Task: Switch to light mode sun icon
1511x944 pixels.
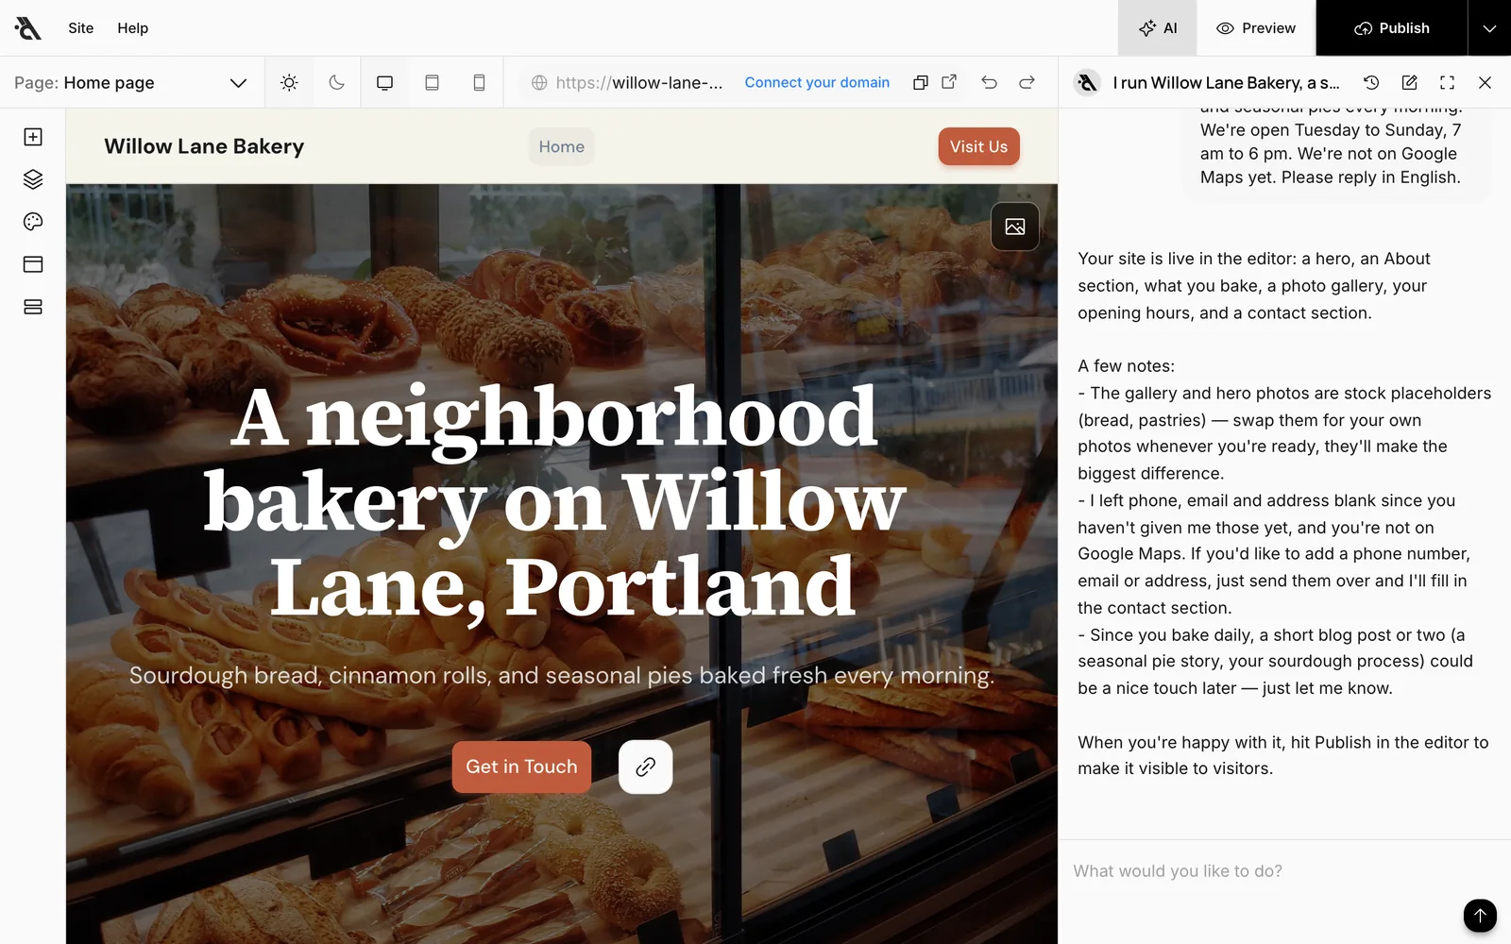Action: [289, 83]
